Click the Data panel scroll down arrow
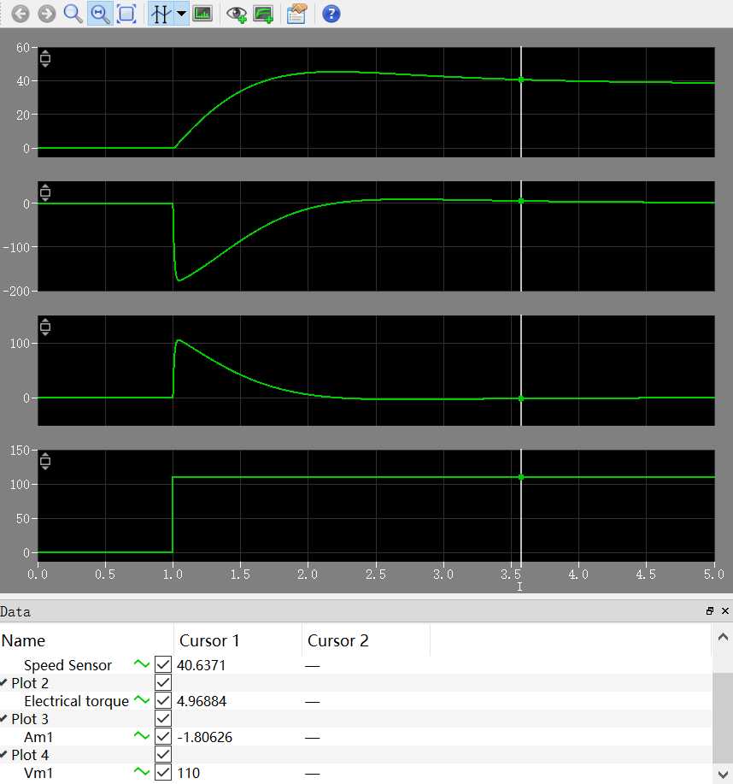Viewport: 733px width, 784px height. tap(723, 773)
